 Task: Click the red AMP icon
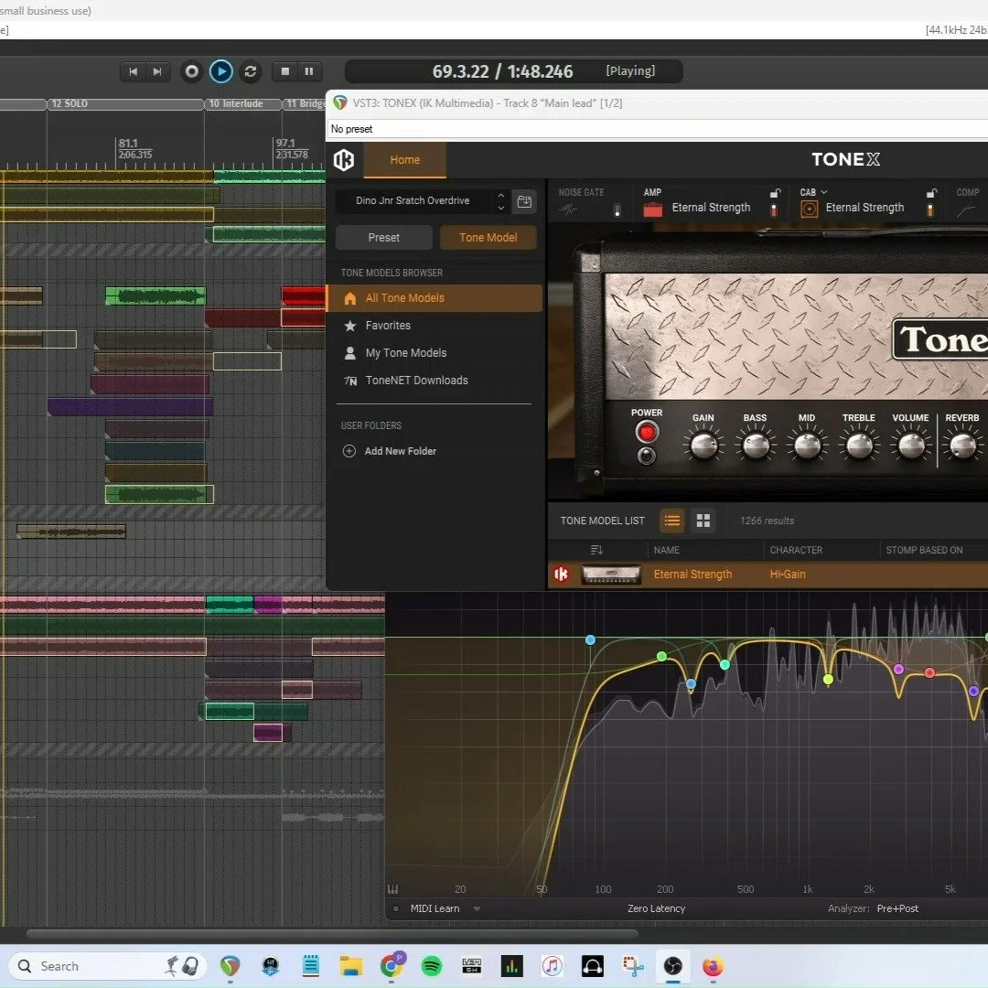[653, 209]
